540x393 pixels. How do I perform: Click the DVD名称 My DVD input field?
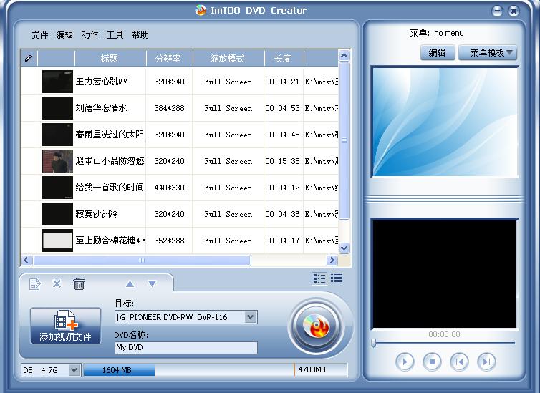click(186, 348)
